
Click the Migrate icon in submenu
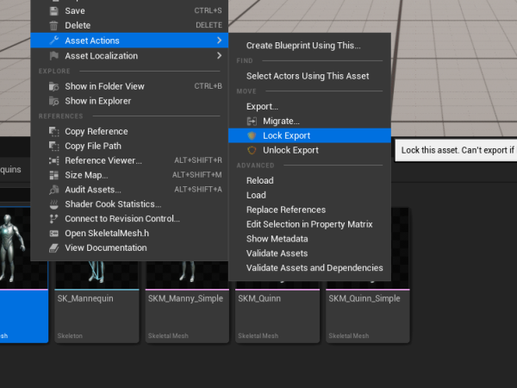pyautogui.click(x=252, y=121)
